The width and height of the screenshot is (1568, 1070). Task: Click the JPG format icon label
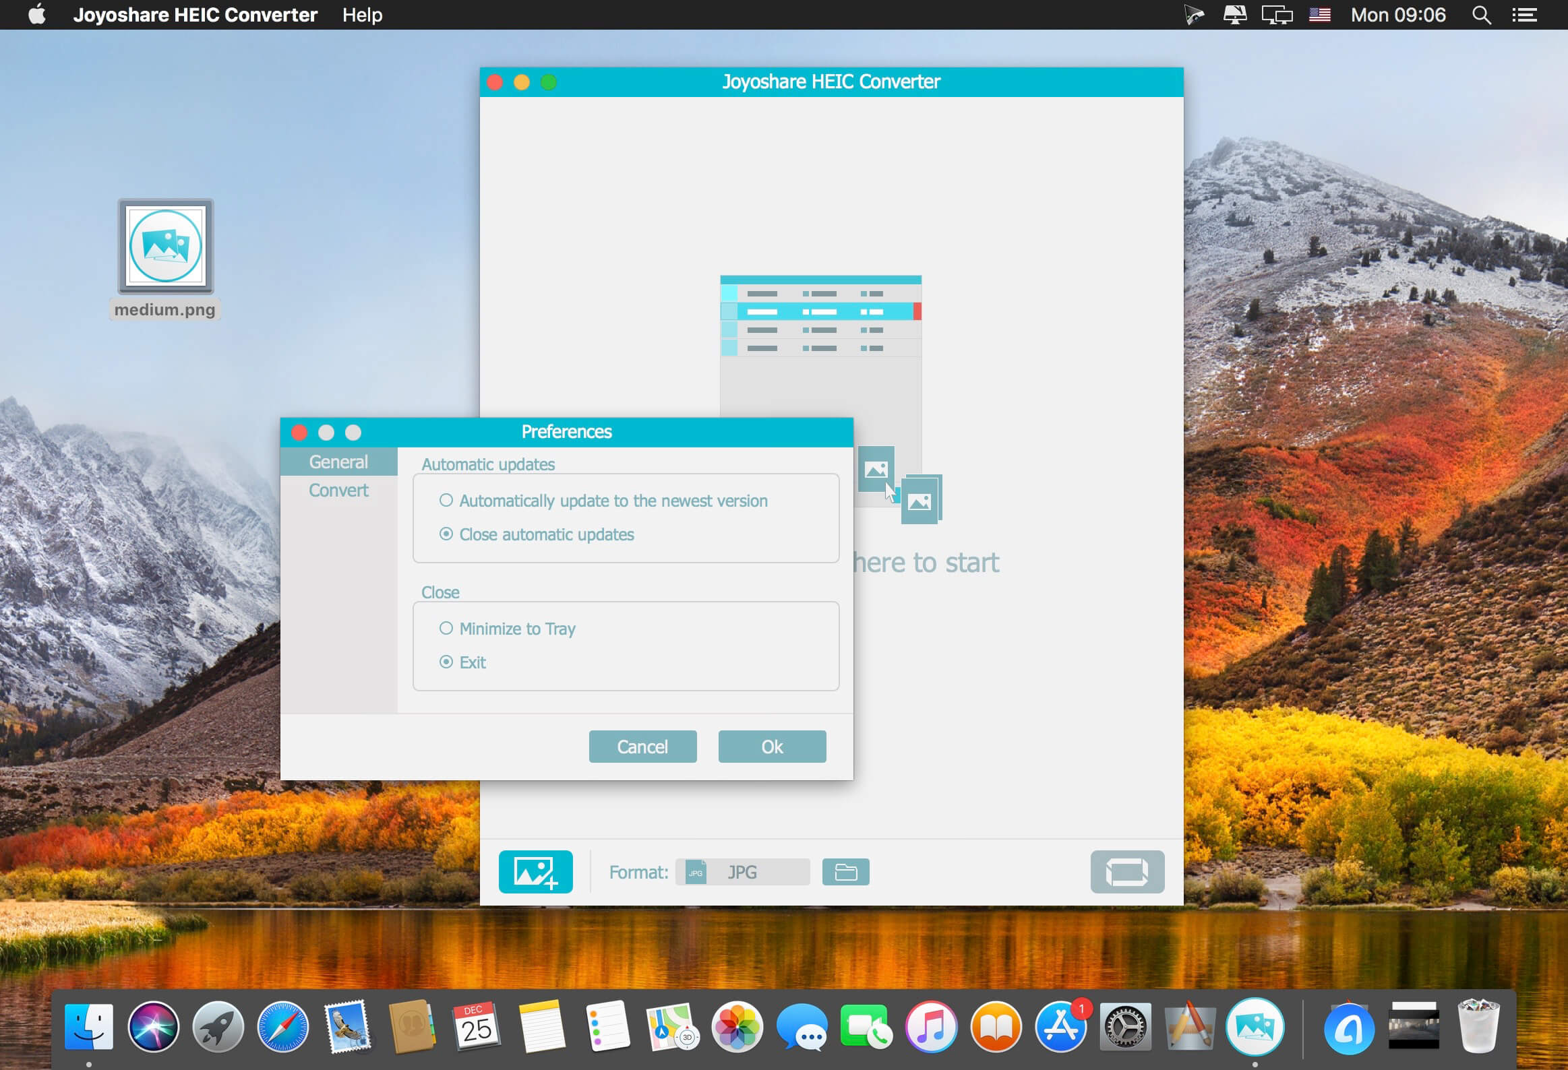[696, 871]
